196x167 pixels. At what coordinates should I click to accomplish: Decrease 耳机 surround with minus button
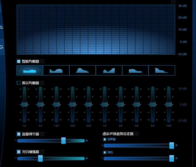coord(102,158)
